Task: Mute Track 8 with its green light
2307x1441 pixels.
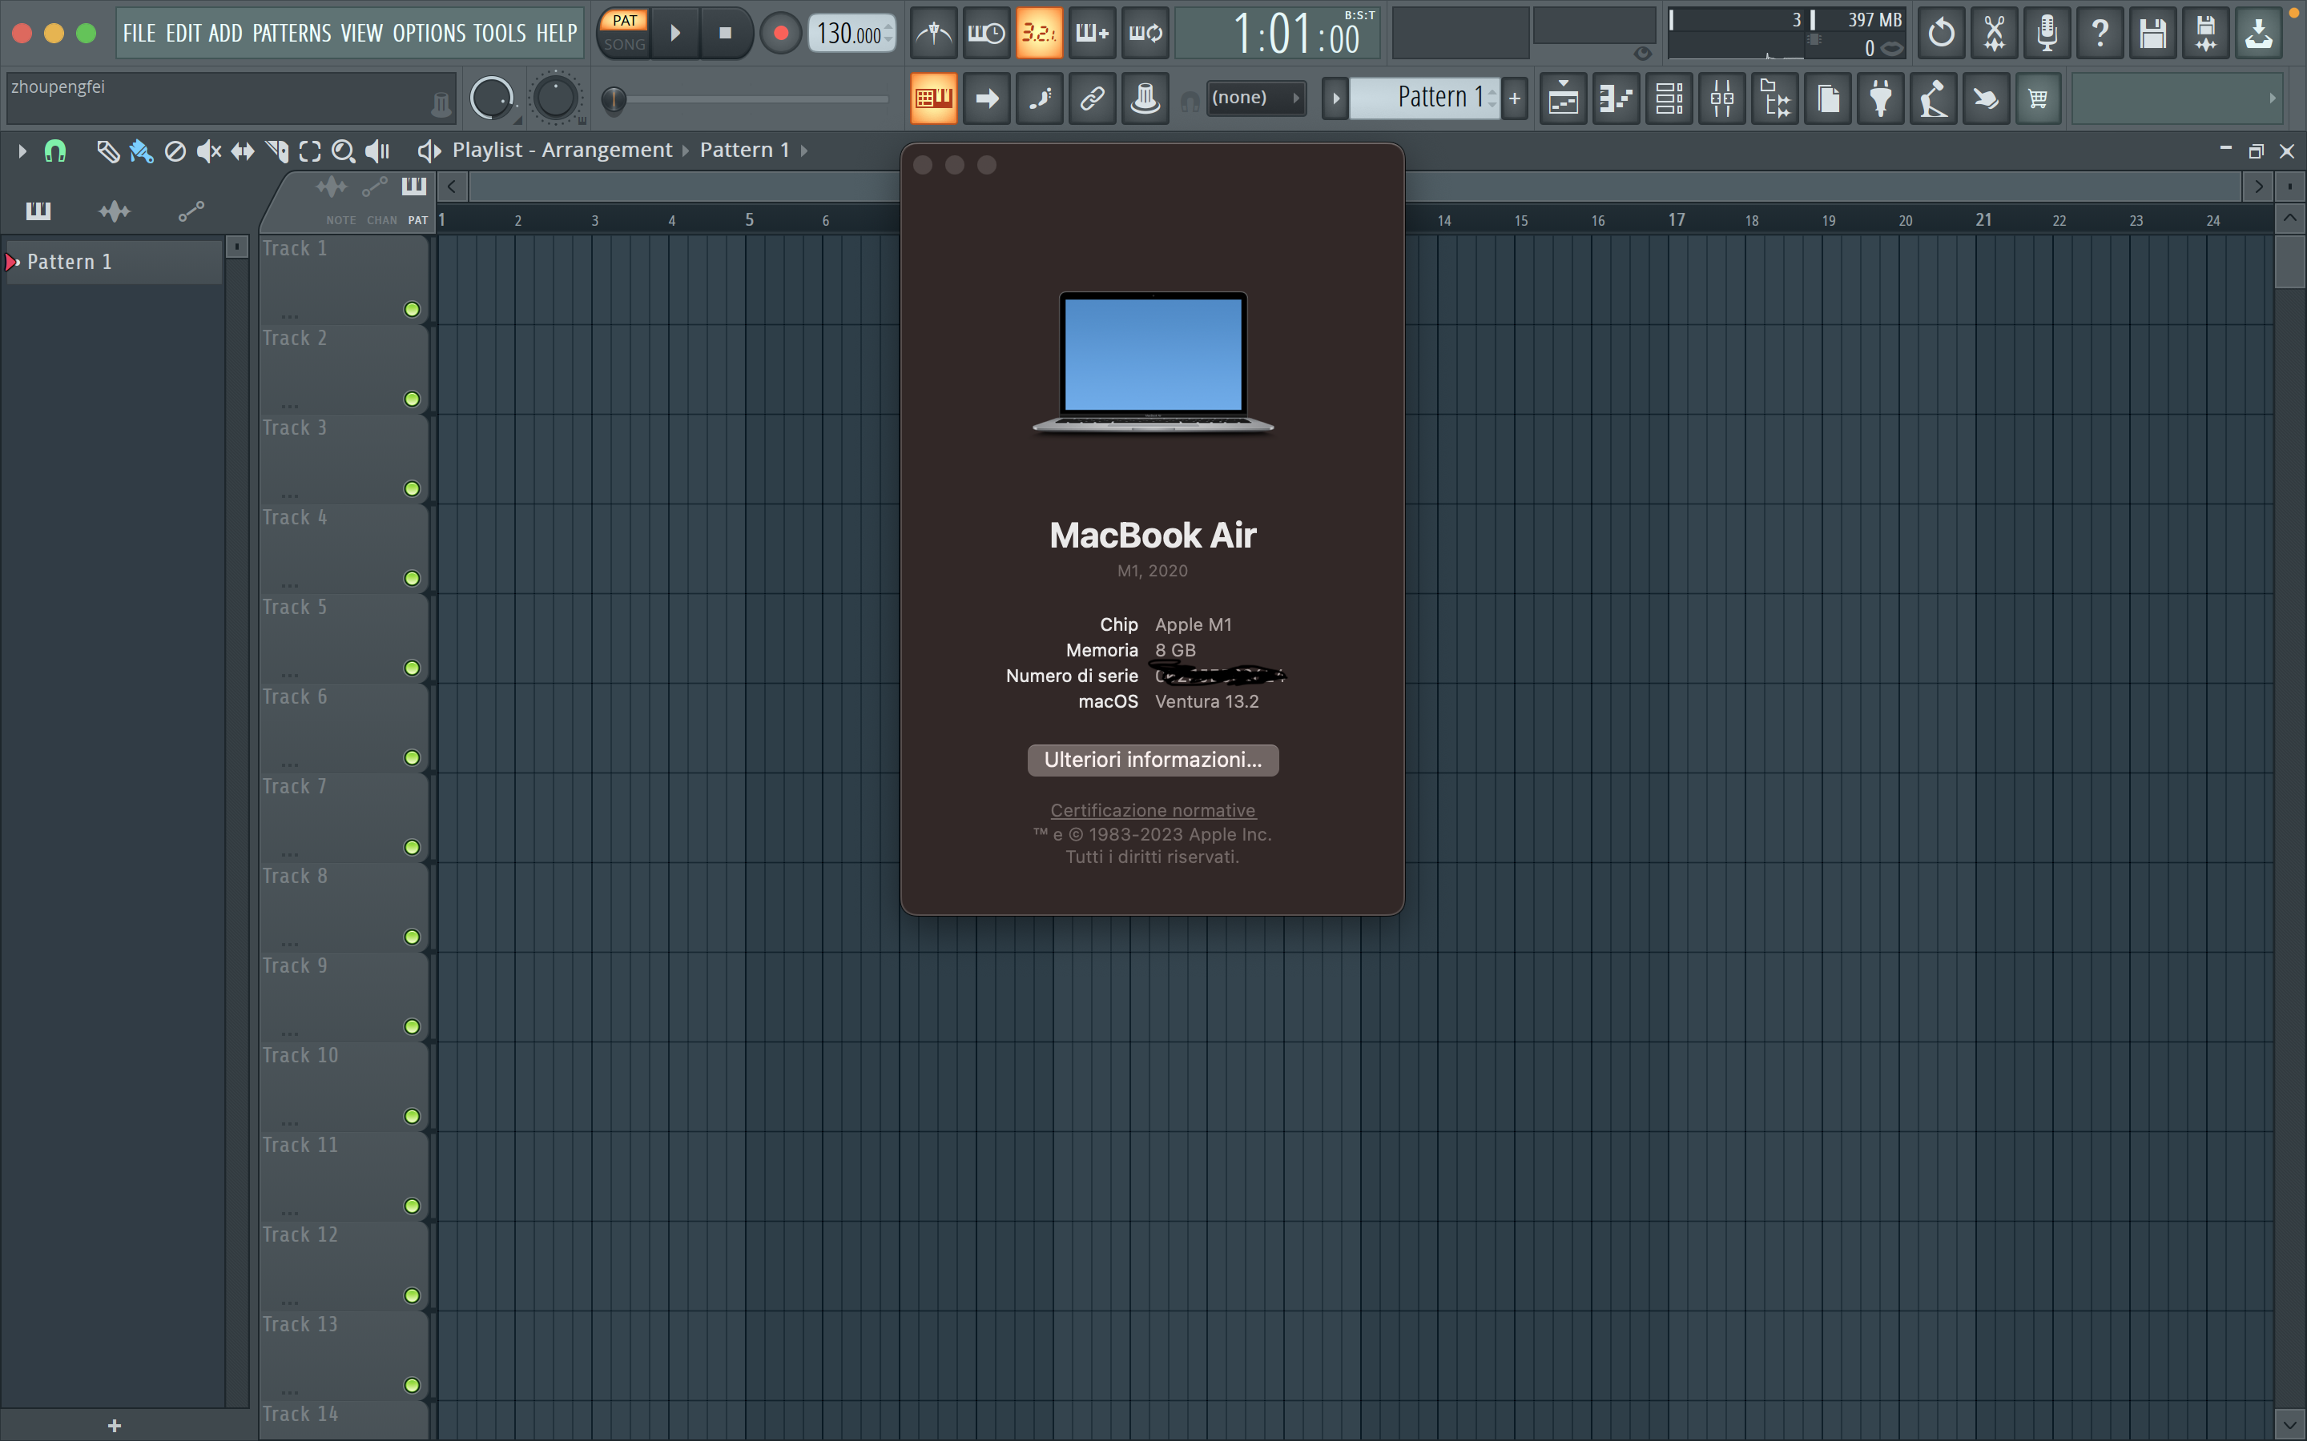Action: [412, 937]
